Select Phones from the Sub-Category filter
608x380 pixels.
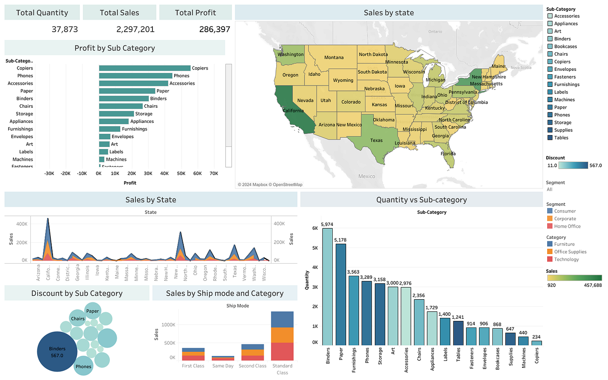coord(551,115)
